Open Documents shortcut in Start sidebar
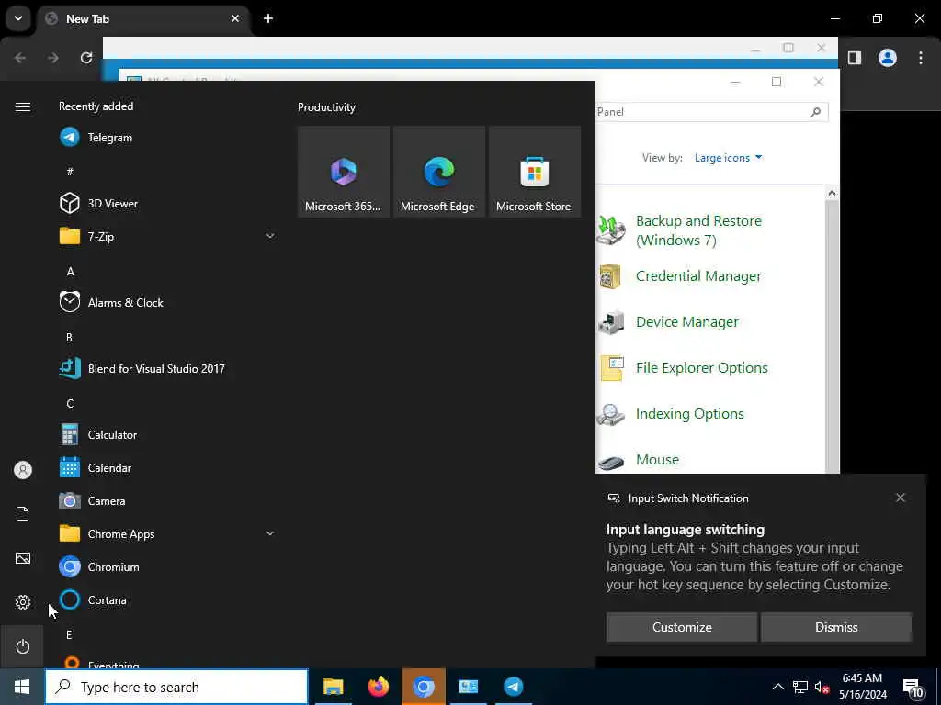 pyautogui.click(x=22, y=514)
